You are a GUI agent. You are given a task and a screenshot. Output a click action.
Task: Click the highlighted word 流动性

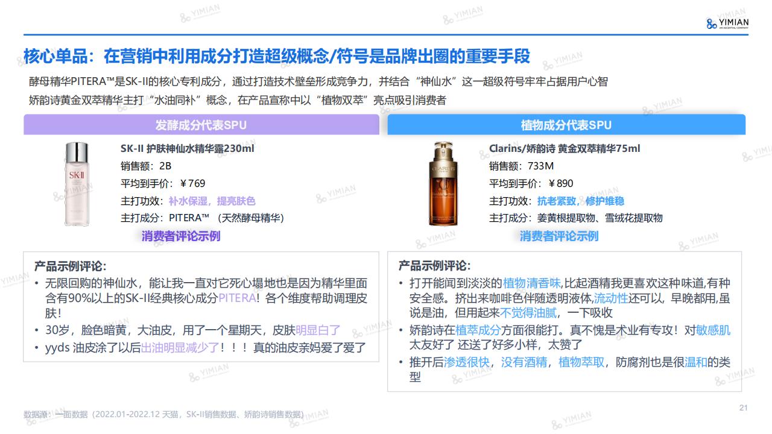[610, 298]
